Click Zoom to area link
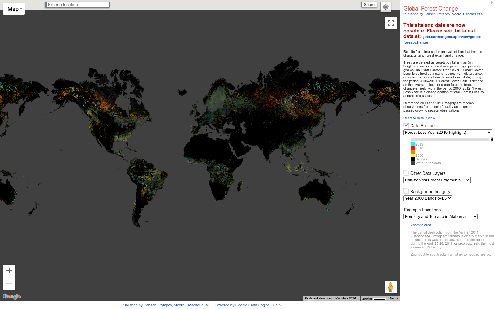Screen dimensions: 495x309 point(421,225)
